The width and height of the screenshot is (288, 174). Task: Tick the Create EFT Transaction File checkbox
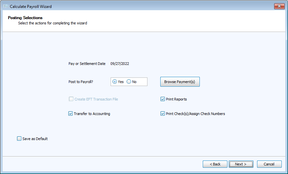pyautogui.click(x=71, y=99)
